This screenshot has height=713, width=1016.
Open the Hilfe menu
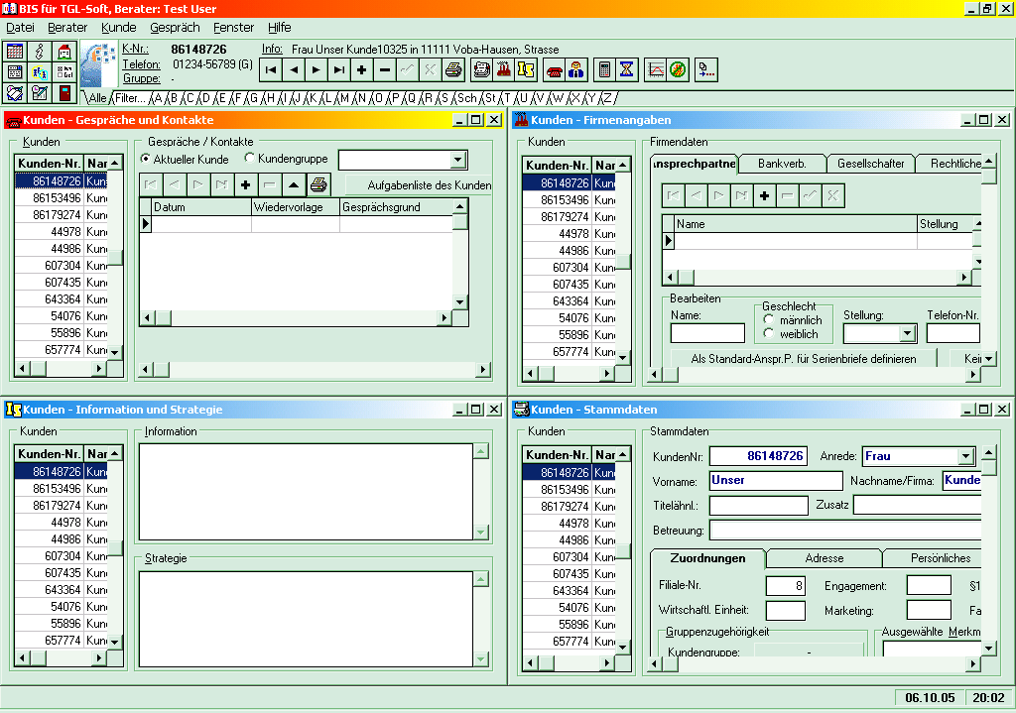pyautogui.click(x=279, y=27)
